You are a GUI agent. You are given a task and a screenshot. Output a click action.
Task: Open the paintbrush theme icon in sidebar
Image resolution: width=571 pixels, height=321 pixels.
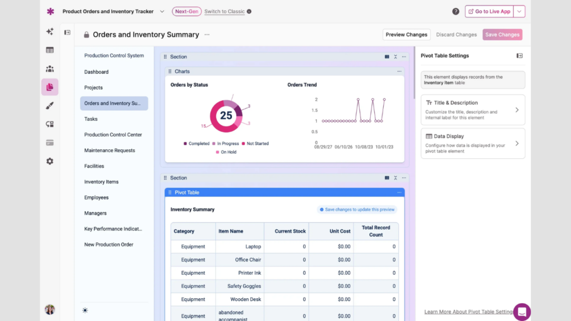tap(50, 106)
